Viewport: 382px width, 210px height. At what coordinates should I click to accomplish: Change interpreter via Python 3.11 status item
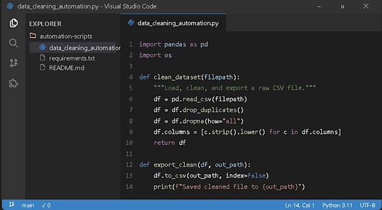pyautogui.click(x=337, y=206)
